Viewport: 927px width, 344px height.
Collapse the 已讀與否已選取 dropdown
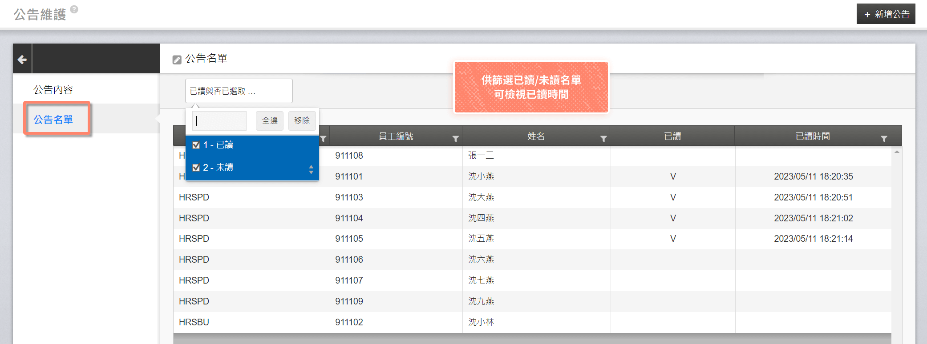pos(239,91)
